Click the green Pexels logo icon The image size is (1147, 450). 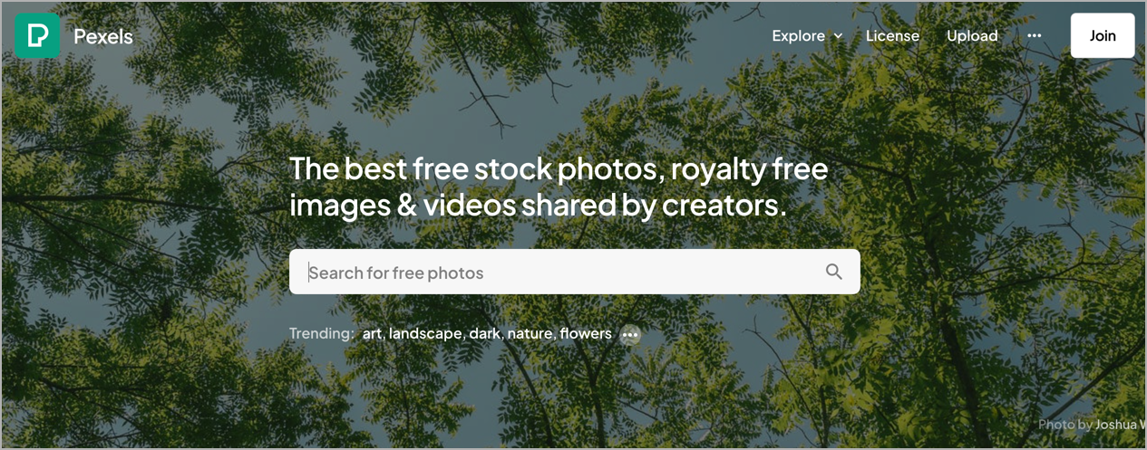[x=37, y=36]
